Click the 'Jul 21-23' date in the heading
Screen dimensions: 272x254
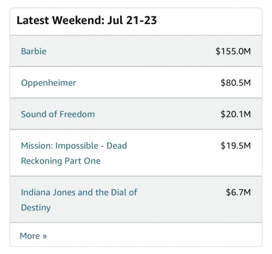click(x=132, y=20)
